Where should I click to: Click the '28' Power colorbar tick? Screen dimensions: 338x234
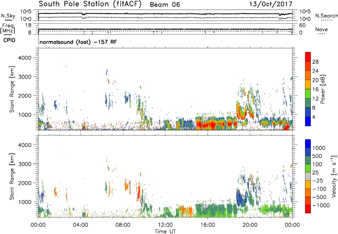(x=315, y=62)
